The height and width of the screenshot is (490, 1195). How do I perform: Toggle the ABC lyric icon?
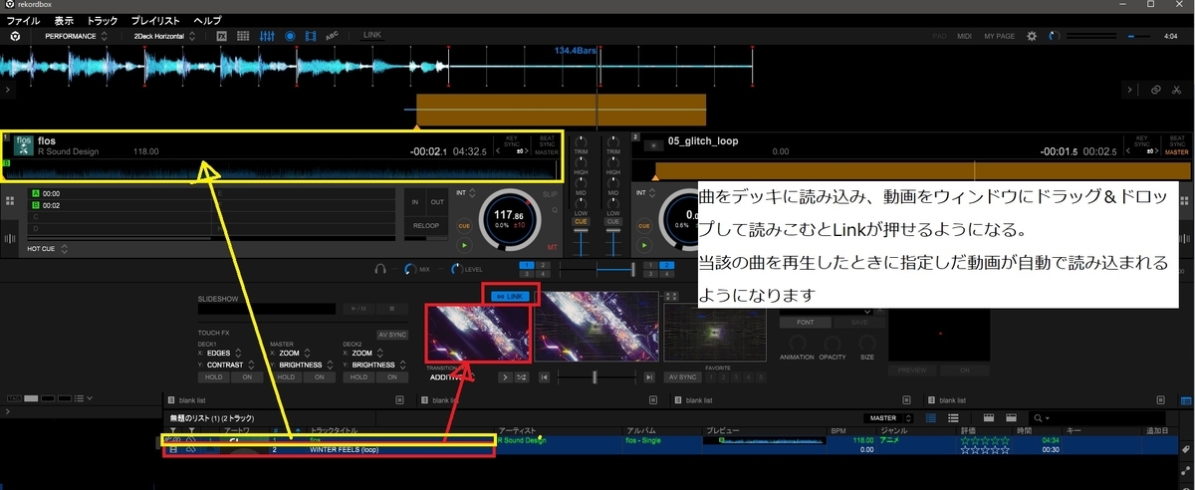[x=333, y=36]
